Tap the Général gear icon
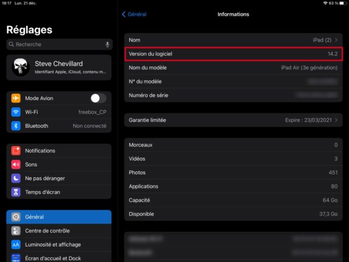The image size is (349, 262). (16, 217)
